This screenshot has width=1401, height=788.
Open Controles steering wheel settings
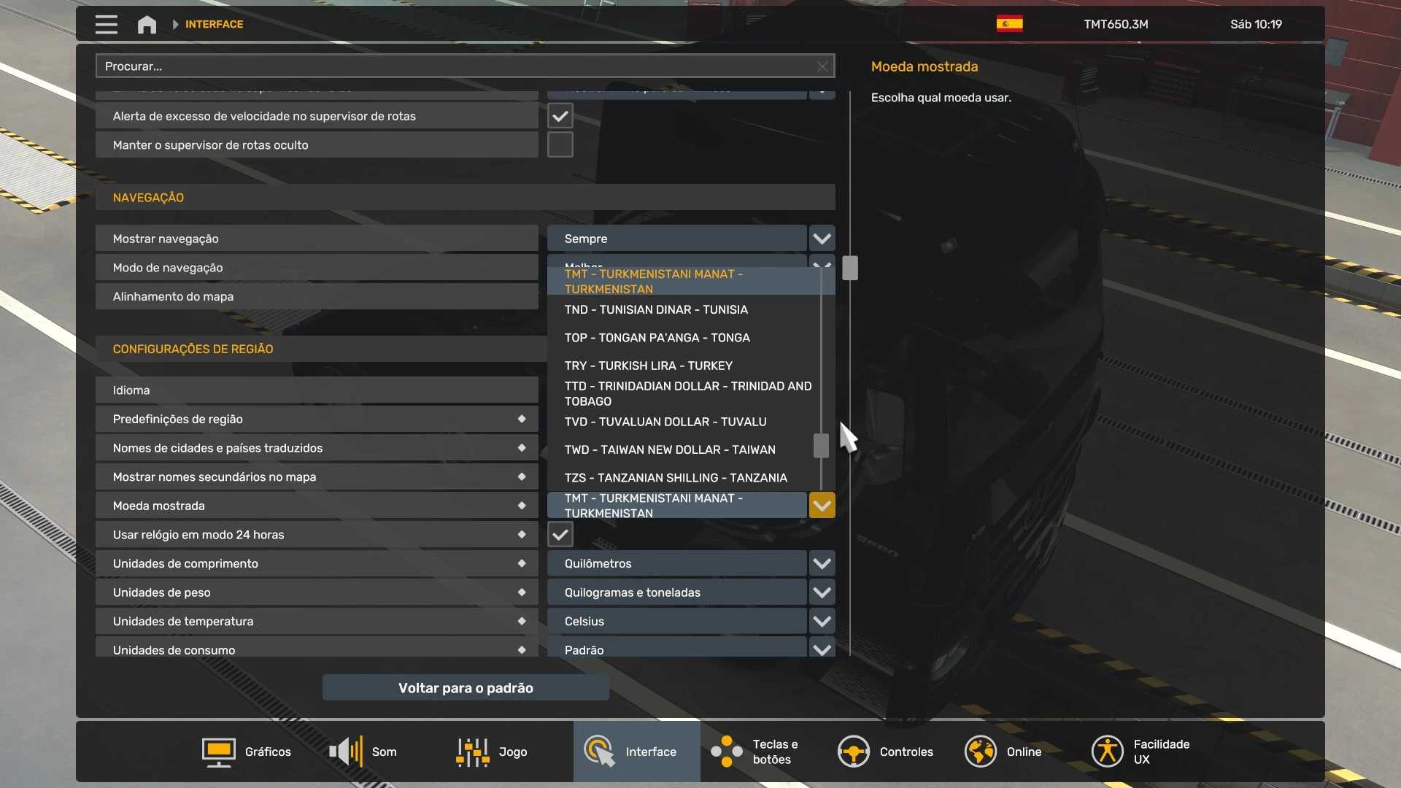pyautogui.click(x=886, y=752)
